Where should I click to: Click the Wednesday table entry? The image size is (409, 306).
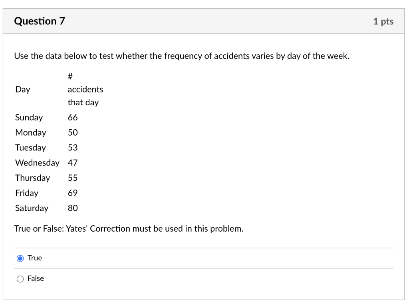pyautogui.click(x=37, y=163)
